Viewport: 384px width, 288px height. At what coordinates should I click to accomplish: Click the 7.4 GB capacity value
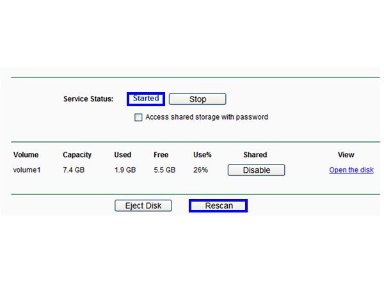(x=74, y=170)
